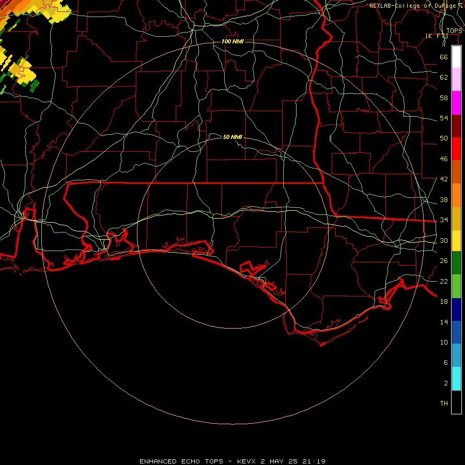Click the 'K FT' units label
This screenshot has width=465, height=465.
click(437, 36)
